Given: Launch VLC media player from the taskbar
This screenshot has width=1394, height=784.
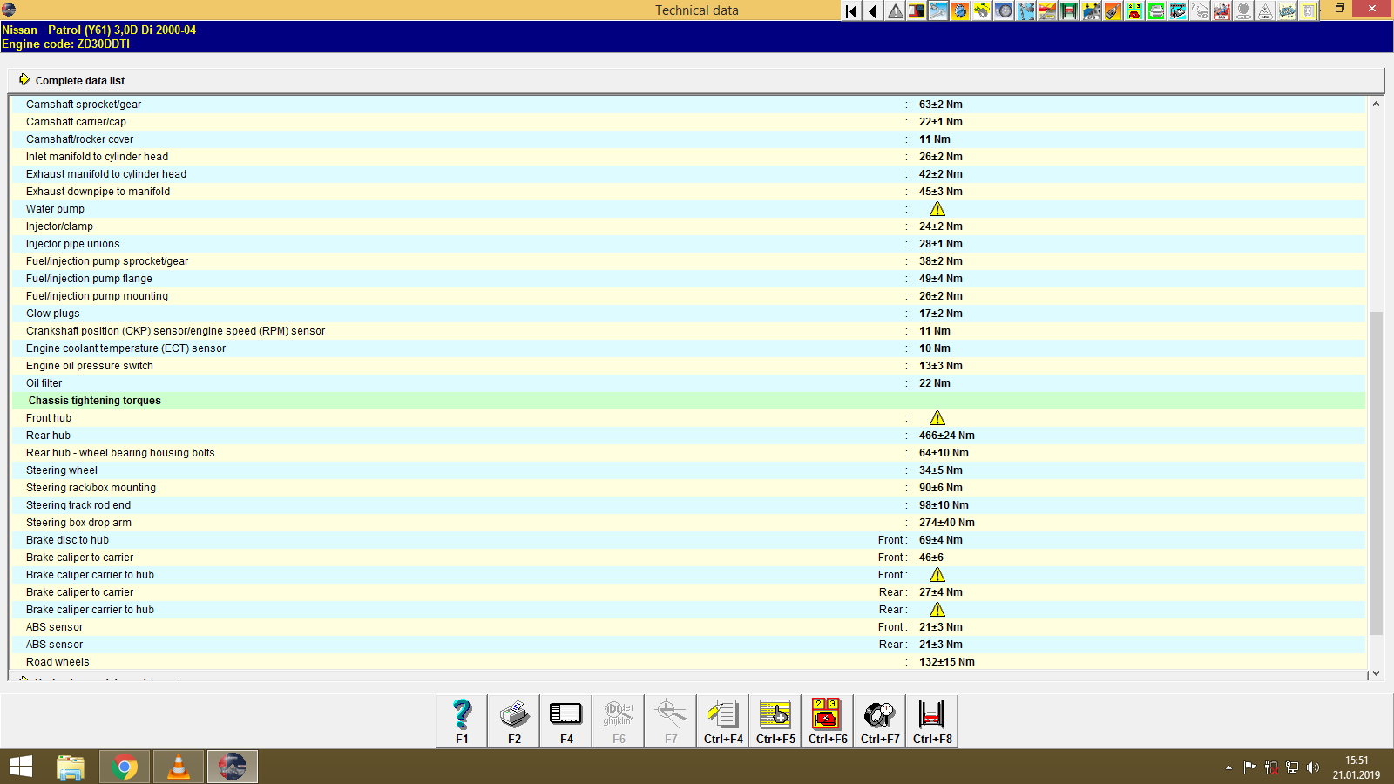Looking at the screenshot, I should point(178,767).
